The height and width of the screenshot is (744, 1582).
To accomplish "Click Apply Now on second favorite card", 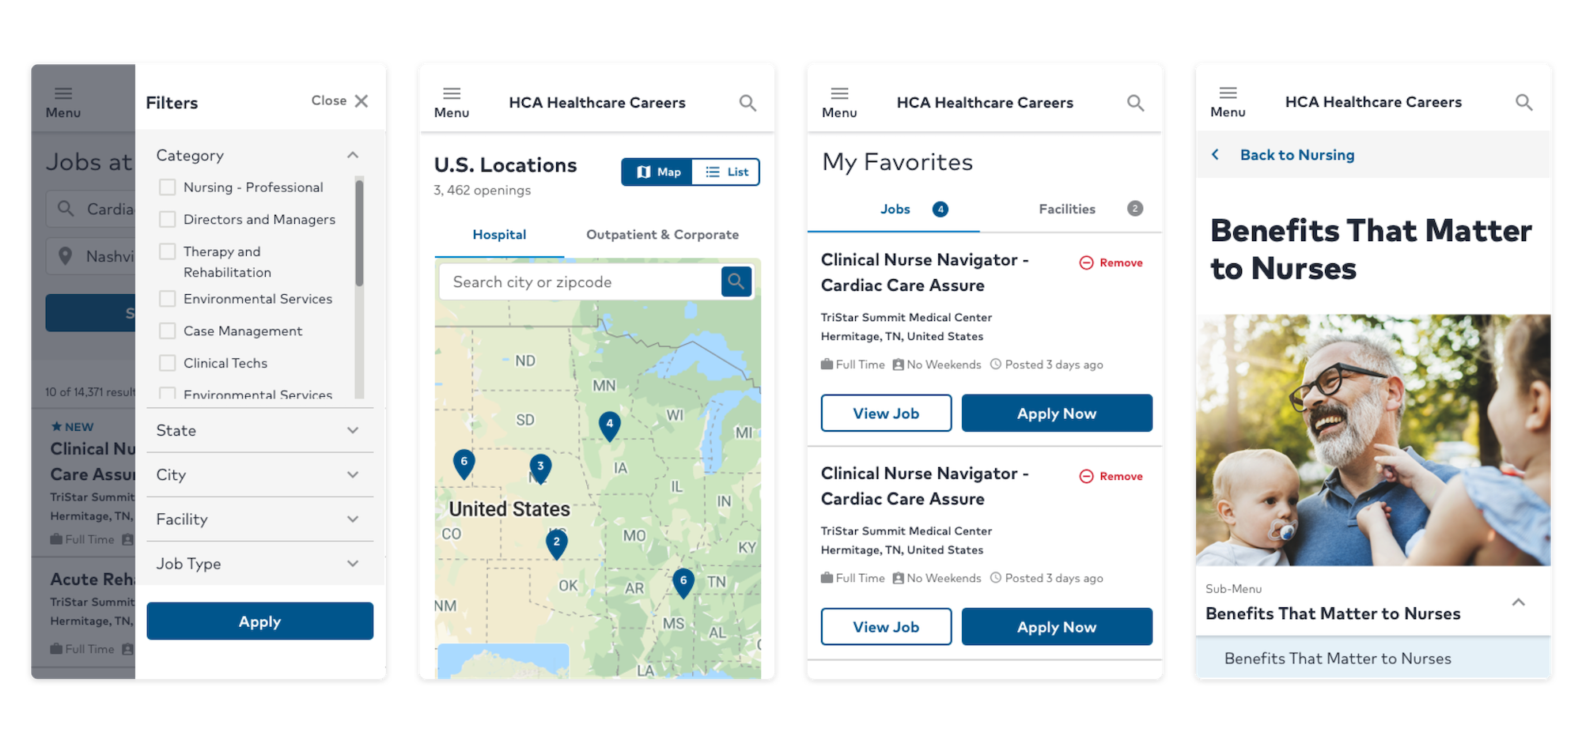I will (1057, 627).
